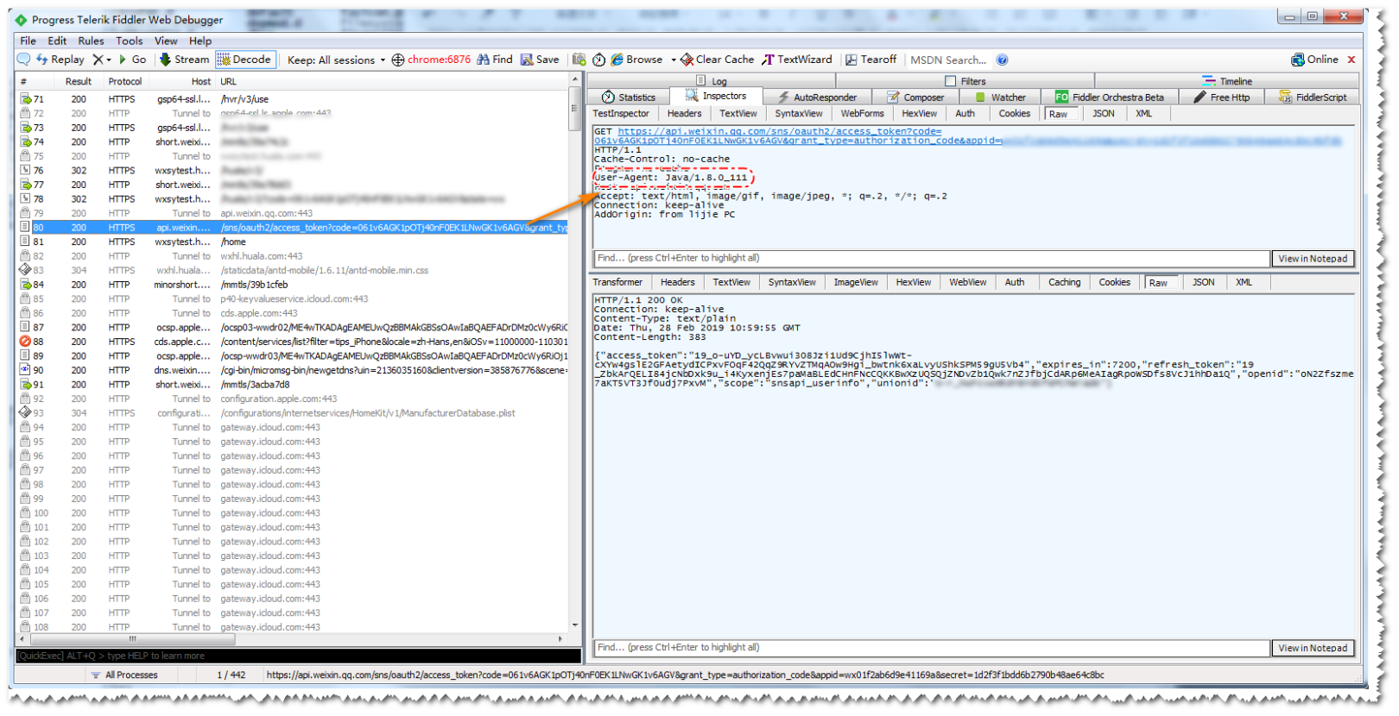Image resolution: width=1399 pixels, height=716 pixels.
Task: Open the Remove sessions dropdown arrow
Action: click(109, 60)
